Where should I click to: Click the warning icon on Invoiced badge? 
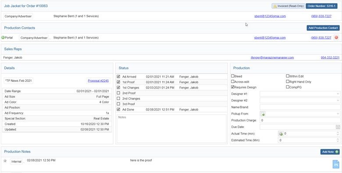pyautogui.click(x=275, y=6)
